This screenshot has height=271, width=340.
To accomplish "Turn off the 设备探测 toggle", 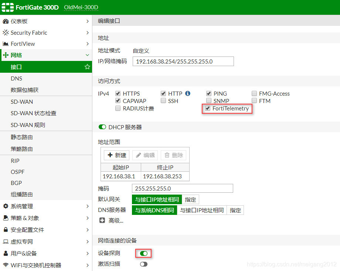I will [143, 253].
